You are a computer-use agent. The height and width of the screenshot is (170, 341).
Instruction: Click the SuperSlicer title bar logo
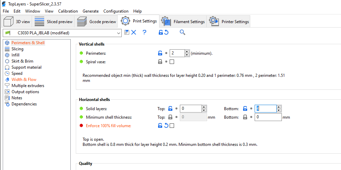[4, 4]
